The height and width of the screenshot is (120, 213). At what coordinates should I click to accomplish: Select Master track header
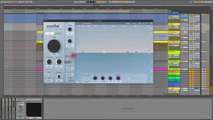pyautogui.click(x=174, y=88)
